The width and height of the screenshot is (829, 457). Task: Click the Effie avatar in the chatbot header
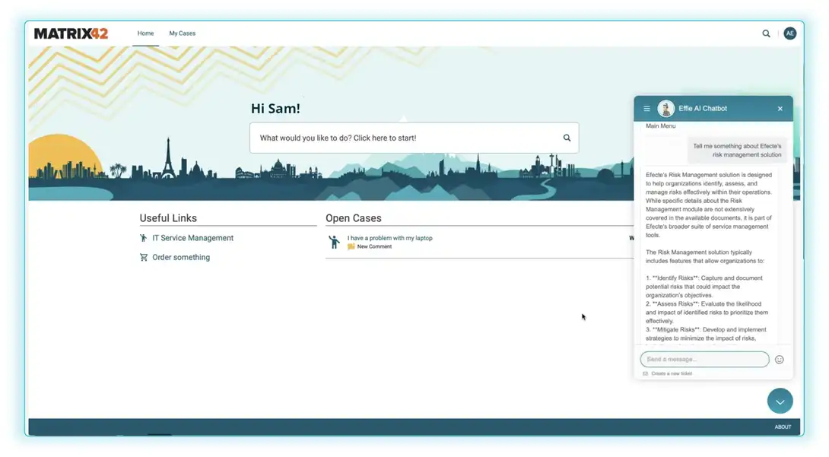tap(665, 107)
